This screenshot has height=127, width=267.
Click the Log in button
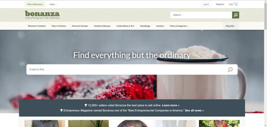pos(206,4)
